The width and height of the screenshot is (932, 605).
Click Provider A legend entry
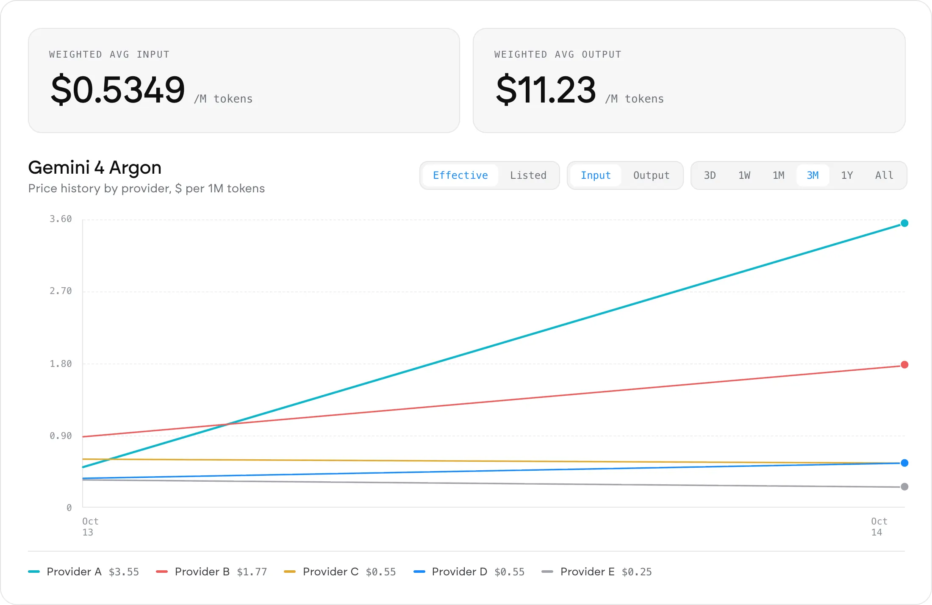point(83,572)
